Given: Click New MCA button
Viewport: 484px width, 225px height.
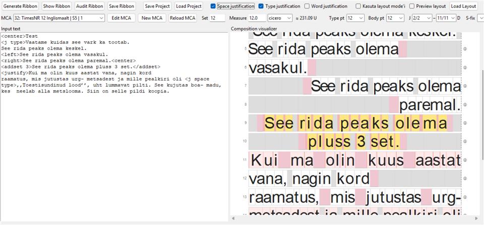Looking at the screenshot, I should pyautogui.click(x=152, y=18).
